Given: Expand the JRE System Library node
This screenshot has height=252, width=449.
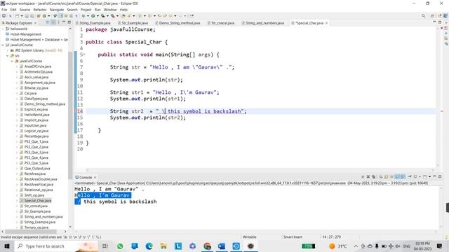Looking at the screenshot, I should coord(8,50).
